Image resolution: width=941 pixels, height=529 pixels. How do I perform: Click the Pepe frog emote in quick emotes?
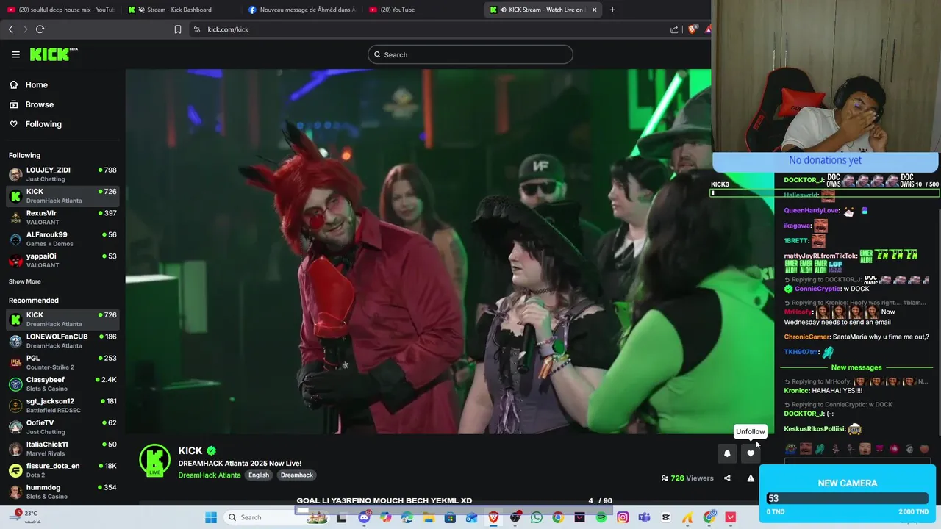click(790, 449)
